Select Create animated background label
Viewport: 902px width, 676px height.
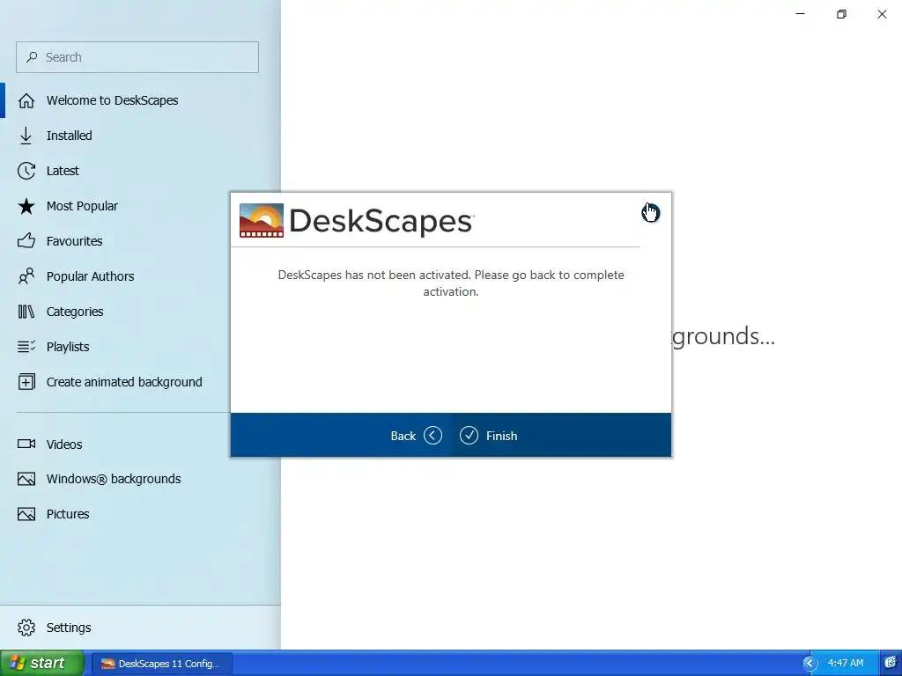tap(124, 382)
